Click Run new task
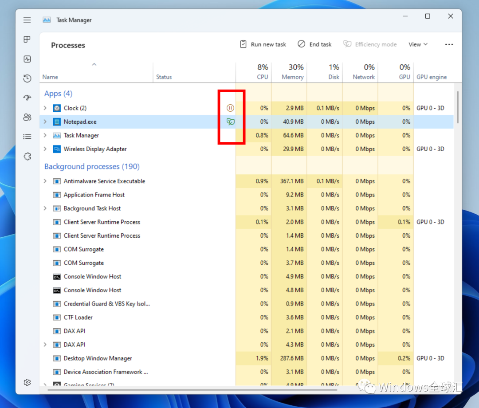This screenshot has width=479, height=408. (x=263, y=44)
